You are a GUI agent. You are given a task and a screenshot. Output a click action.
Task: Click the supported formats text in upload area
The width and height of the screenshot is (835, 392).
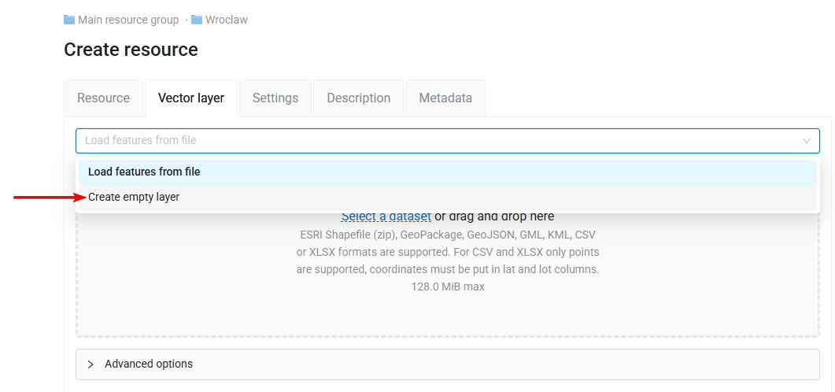pyautogui.click(x=447, y=252)
